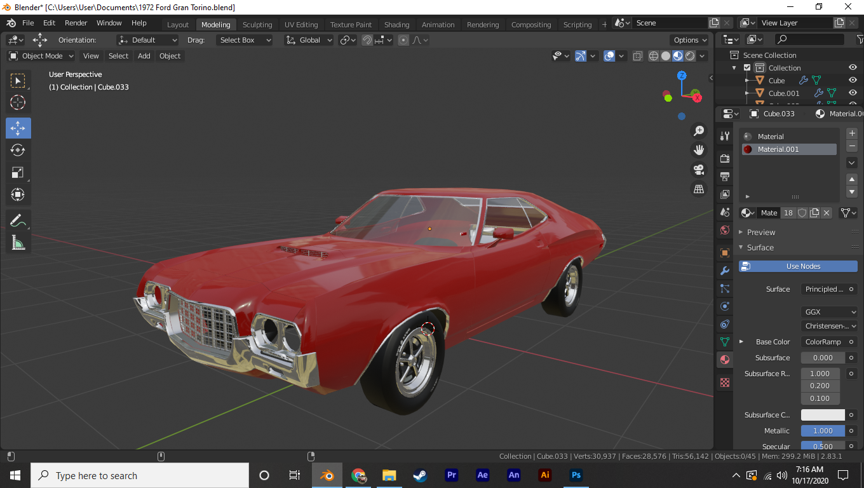Open the Drag Select Box dropdown
The image size is (864, 488).
point(243,40)
